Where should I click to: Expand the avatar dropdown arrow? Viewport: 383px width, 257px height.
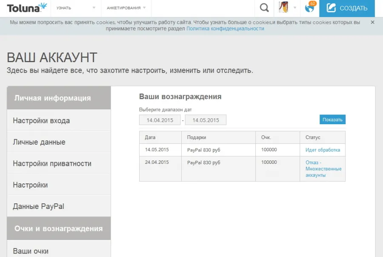295,8
